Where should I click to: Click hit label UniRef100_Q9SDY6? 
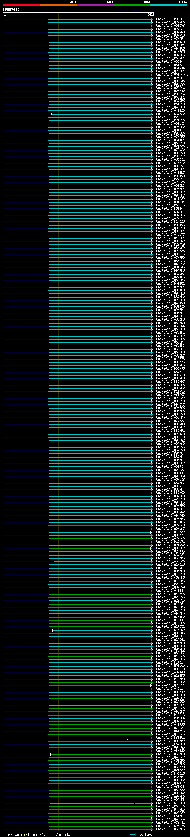tap(170, 26)
